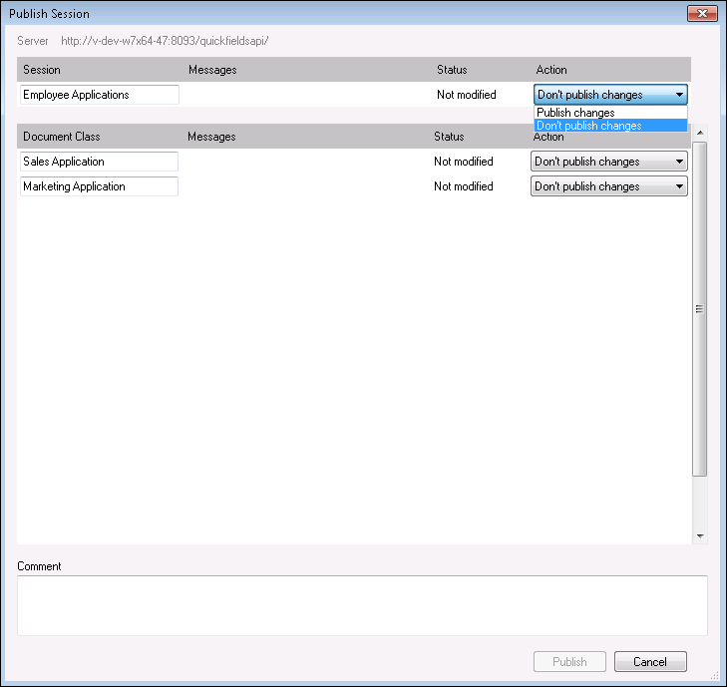Screen dimensions: 727x687
Task: Click the Status header in the Session table
Action: tap(452, 70)
